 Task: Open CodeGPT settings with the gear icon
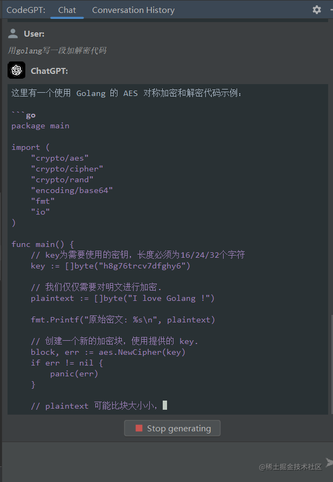point(316,10)
